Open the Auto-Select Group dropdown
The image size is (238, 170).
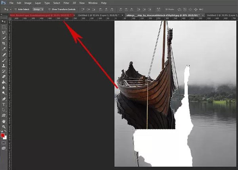point(38,10)
